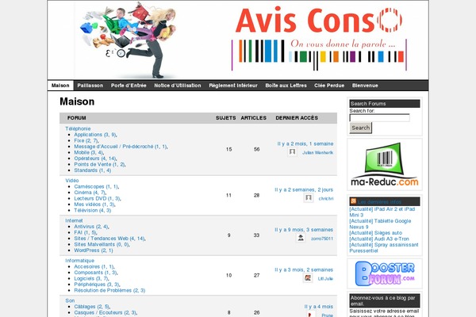Viewport: 476px width, 317px height.
Task: Open the Informatique forum
Action: click(79, 261)
